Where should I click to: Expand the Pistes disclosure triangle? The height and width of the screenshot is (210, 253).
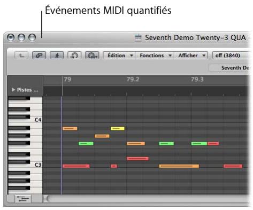click(13, 90)
